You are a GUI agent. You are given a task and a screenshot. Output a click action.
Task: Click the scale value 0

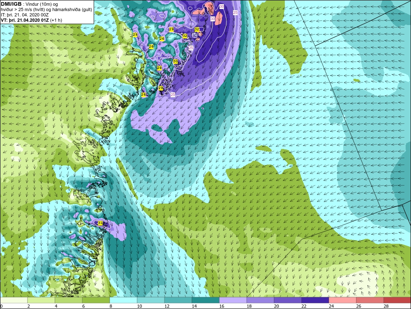click(1, 306)
